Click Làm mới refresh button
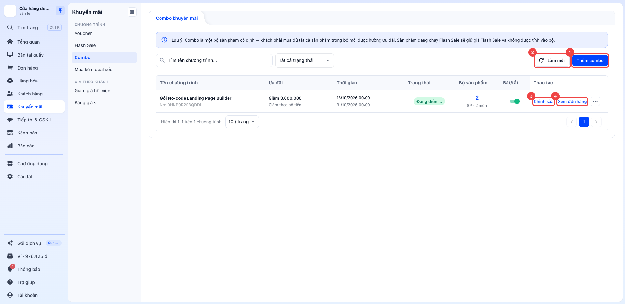The width and height of the screenshot is (625, 304). (552, 60)
